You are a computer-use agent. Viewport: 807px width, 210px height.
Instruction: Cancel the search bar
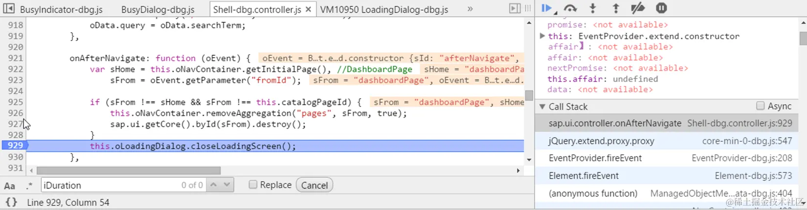click(x=314, y=185)
